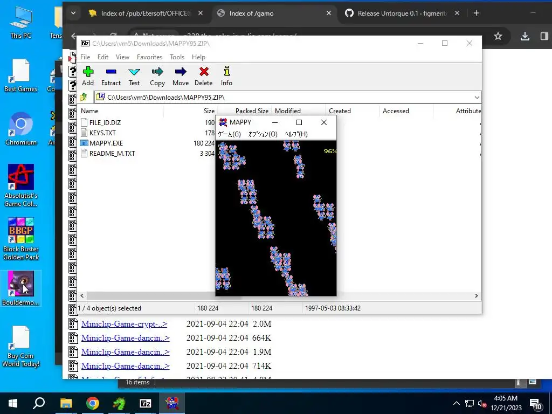Open File Explorer from taskbar
552x414 pixels.
(66, 403)
